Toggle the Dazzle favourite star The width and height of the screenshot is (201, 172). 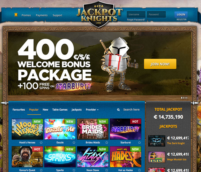(x=74, y=142)
